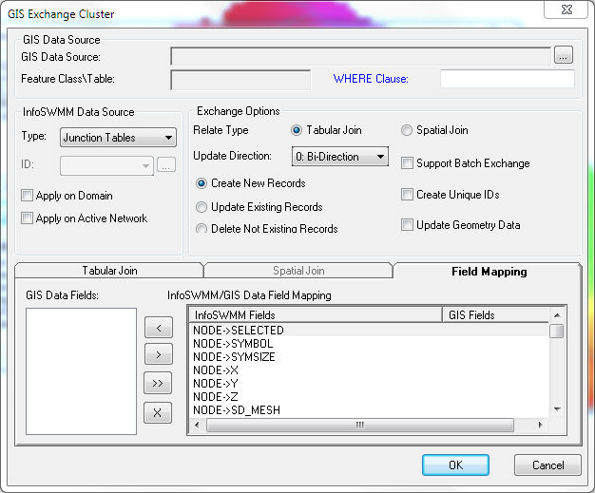This screenshot has height=493, width=595.
Task: Click the Feature Class\Table field
Action: click(240, 80)
